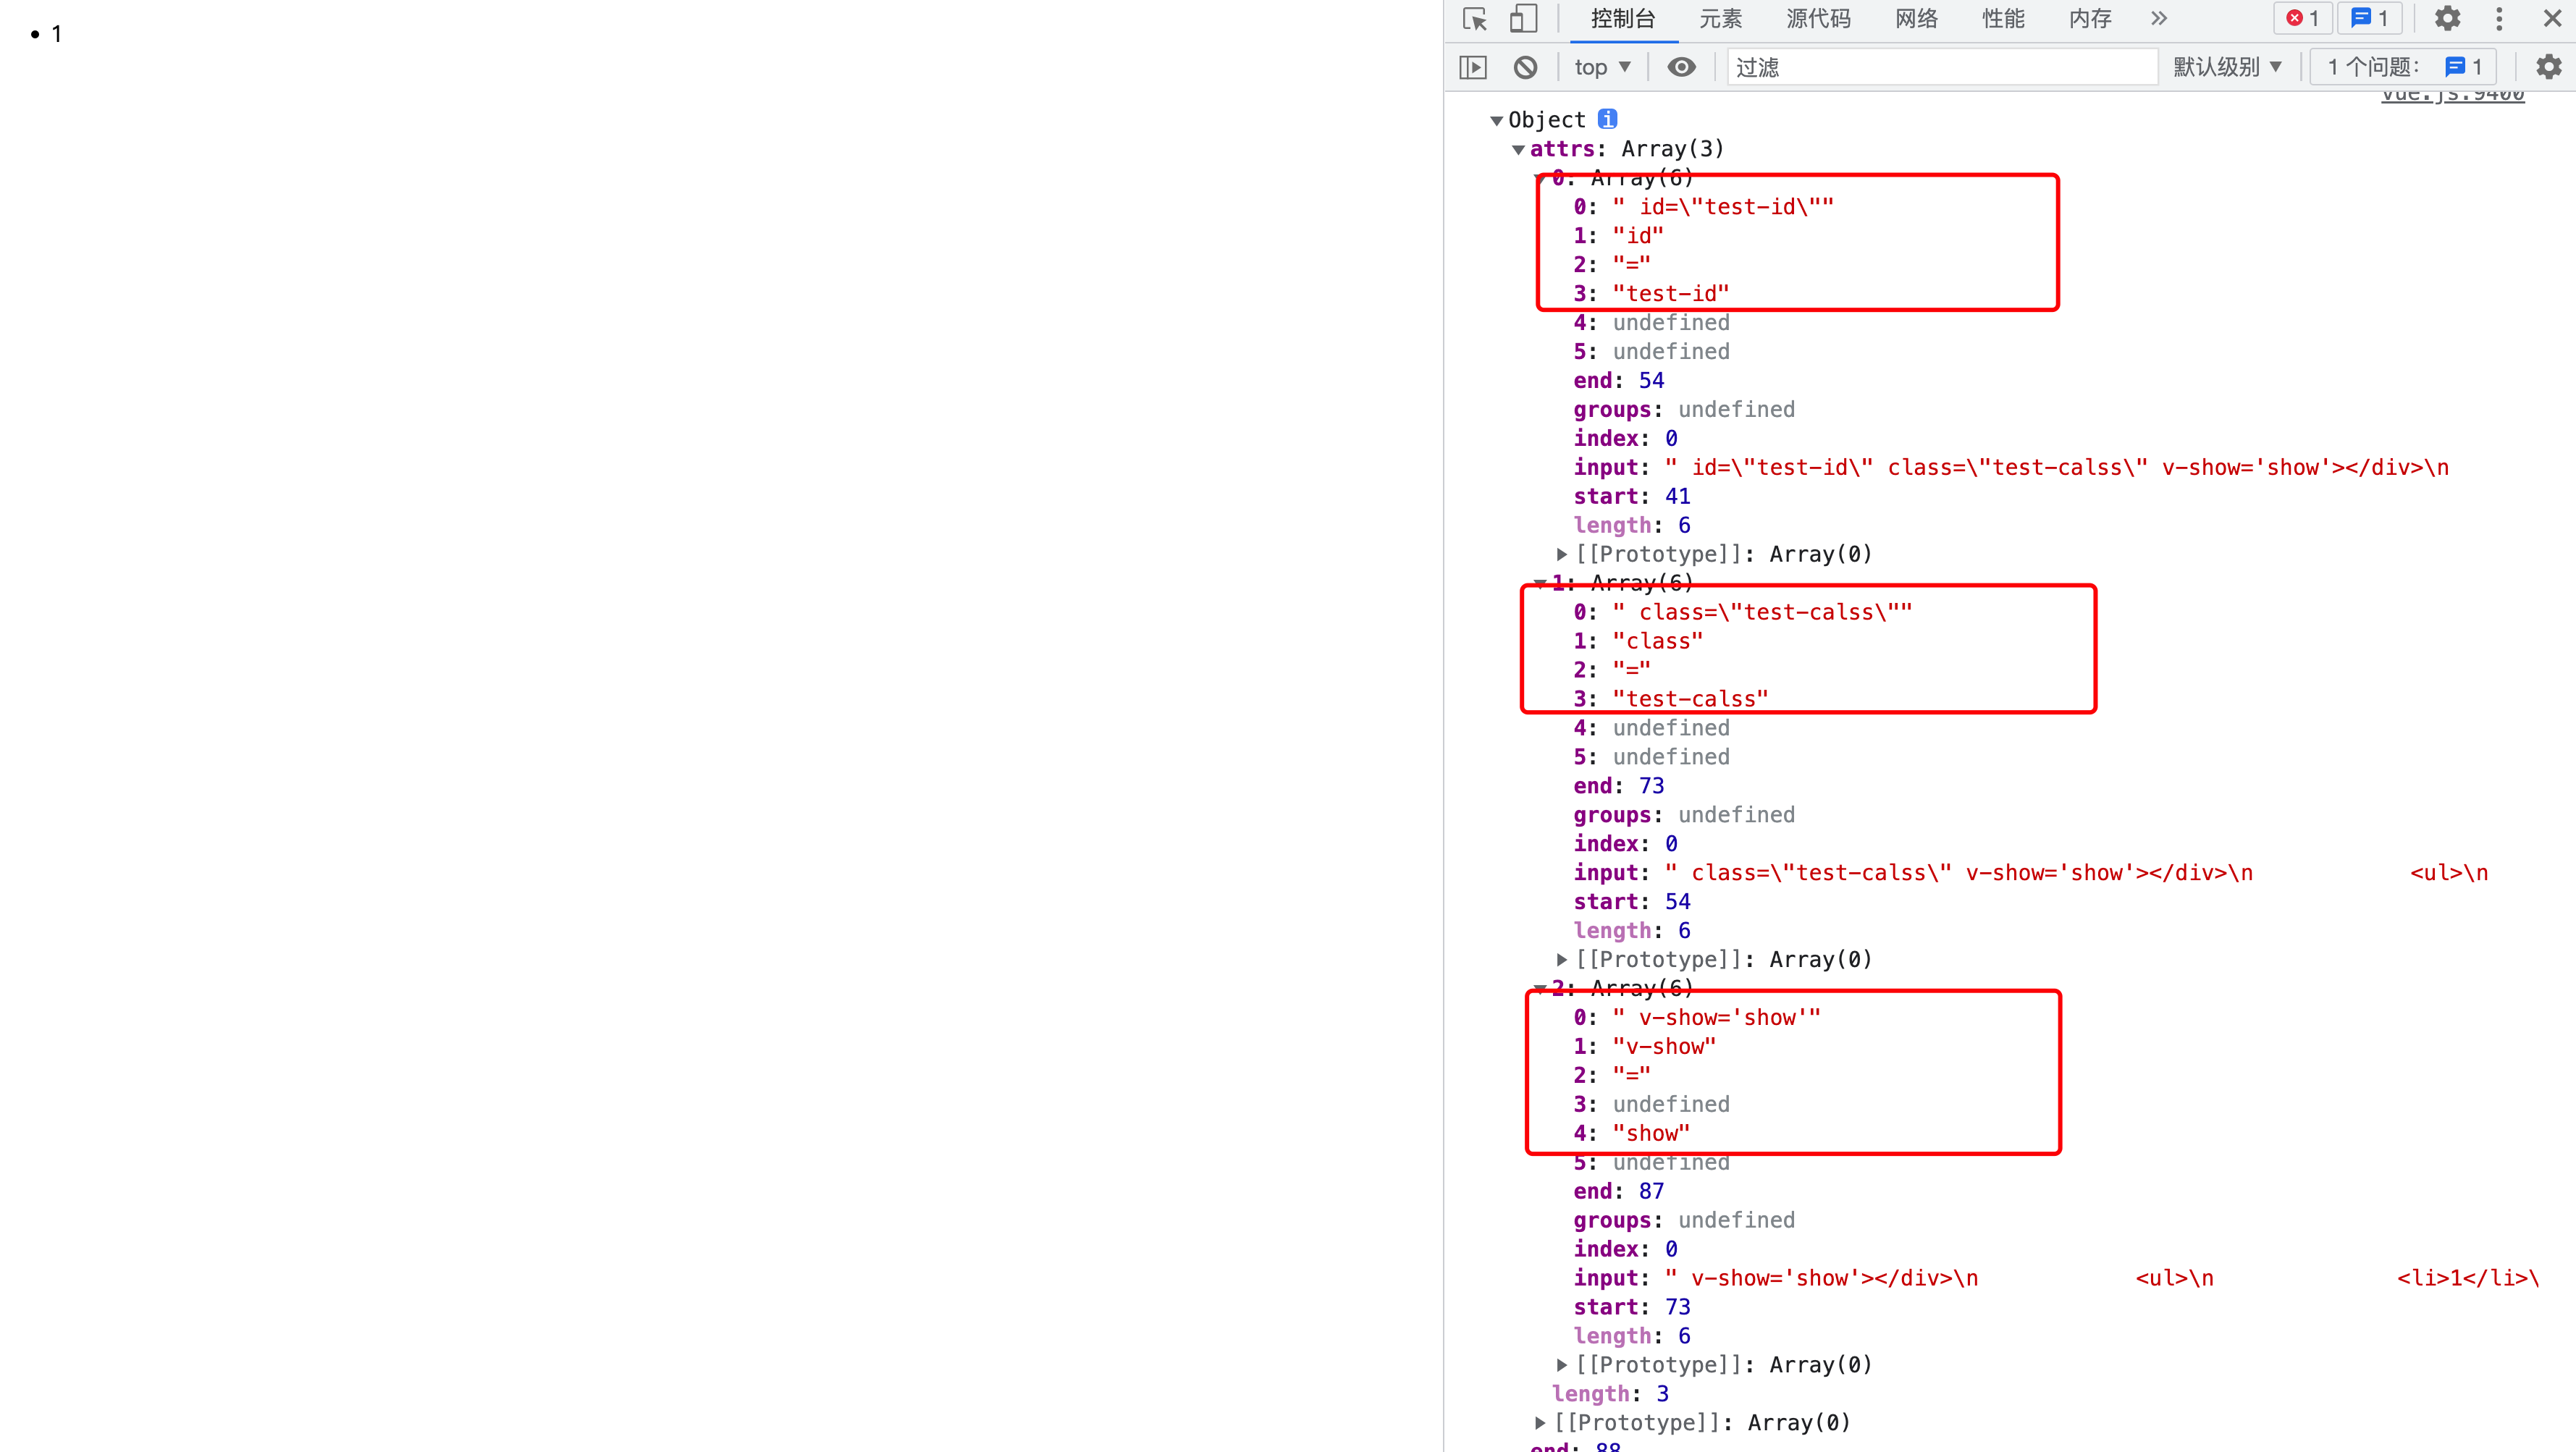Show the console sidebar panel icon
The image size is (2576, 1452).
tap(1473, 67)
